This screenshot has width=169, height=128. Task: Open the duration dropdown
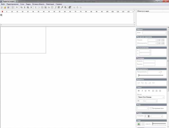152,43
